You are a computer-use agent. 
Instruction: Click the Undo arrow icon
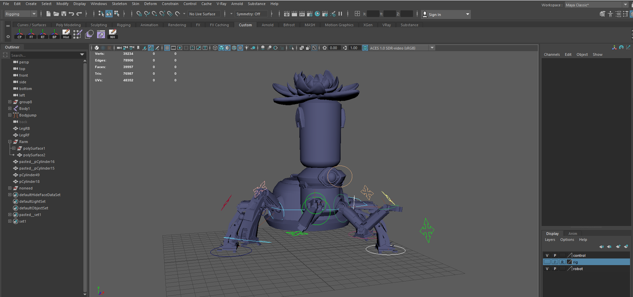click(71, 14)
